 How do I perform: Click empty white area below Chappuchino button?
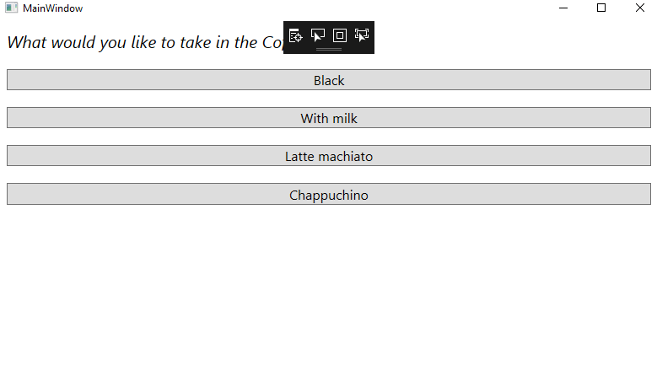(329, 285)
